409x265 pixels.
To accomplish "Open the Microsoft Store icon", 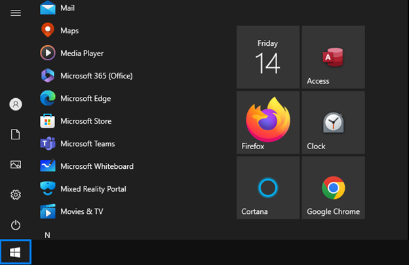I will click(48, 121).
